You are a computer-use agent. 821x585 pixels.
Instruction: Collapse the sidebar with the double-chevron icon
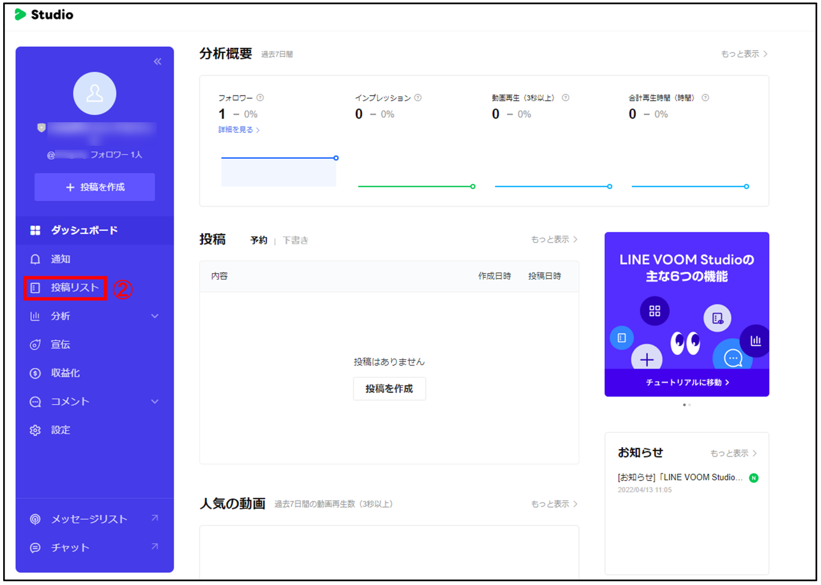click(x=157, y=61)
